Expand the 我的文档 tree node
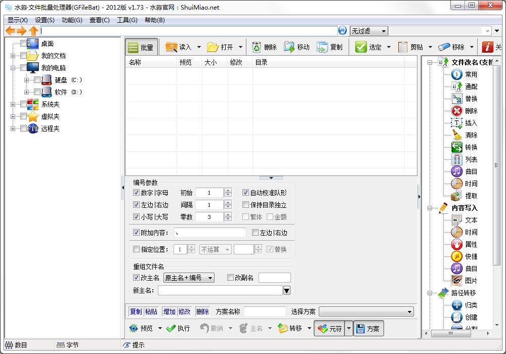 (x=13, y=56)
